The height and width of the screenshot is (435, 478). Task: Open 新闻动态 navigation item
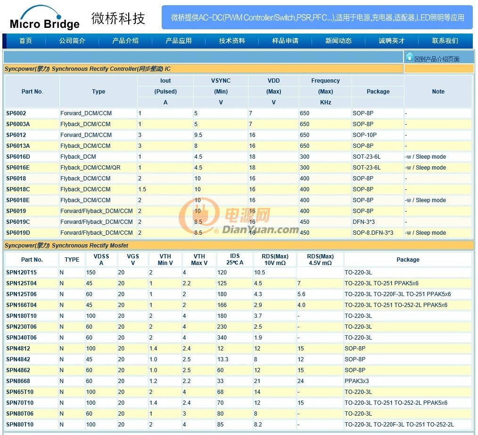[x=338, y=41]
